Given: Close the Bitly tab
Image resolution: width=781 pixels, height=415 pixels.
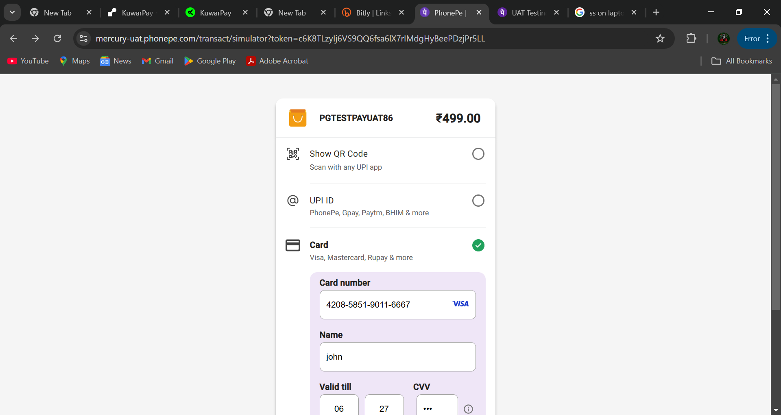Looking at the screenshot, I should coord(401,13).
